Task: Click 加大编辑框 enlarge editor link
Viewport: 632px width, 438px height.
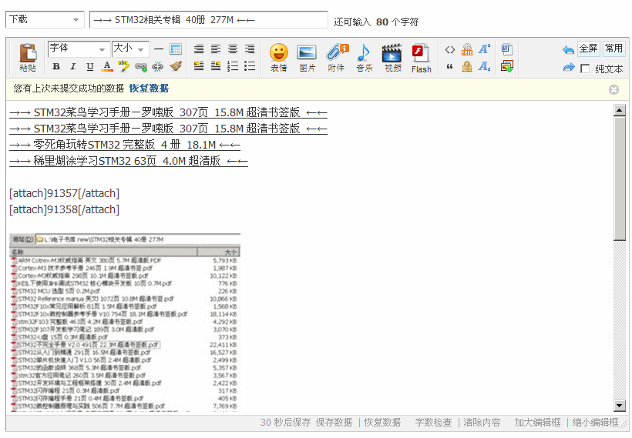Action: [537, 423]
